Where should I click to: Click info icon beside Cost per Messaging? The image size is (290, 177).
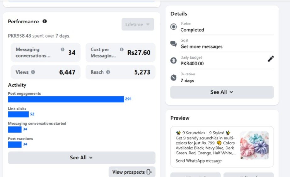pyautogui.click(x=121, y=49)
